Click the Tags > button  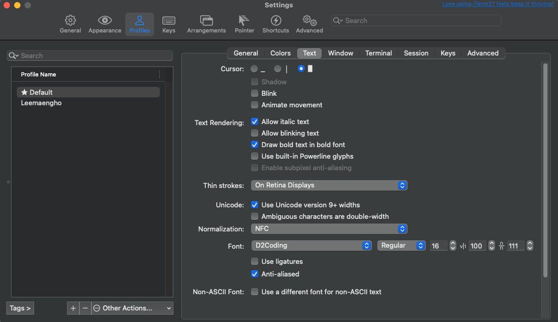click(x=20, y=308)
